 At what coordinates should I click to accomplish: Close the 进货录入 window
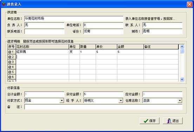click(x=189, y=4)
